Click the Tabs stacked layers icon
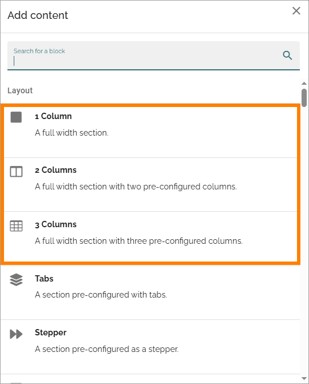This screenshot has height=384, width=309. [x=16, y=280]
